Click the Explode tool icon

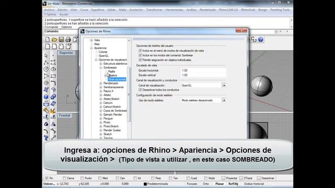[x=53, y=110]
